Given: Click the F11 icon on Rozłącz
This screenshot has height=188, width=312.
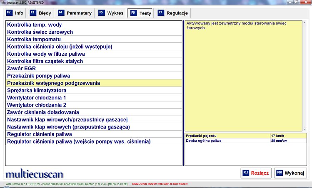Looking at the screenshot, I should click(x=246, y=173).
